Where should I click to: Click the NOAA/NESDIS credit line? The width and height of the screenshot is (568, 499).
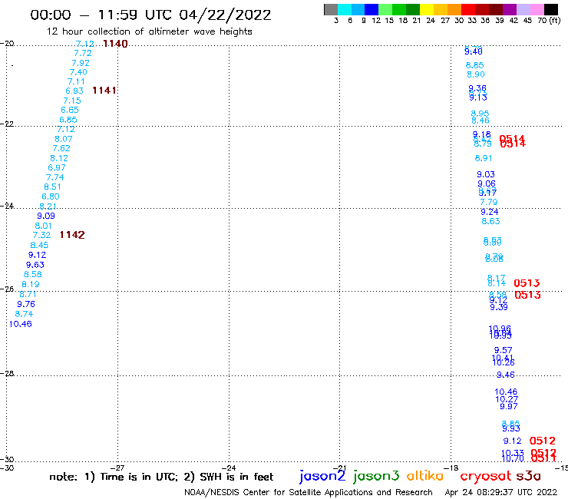pyautogui.click(x=309, y=493)
